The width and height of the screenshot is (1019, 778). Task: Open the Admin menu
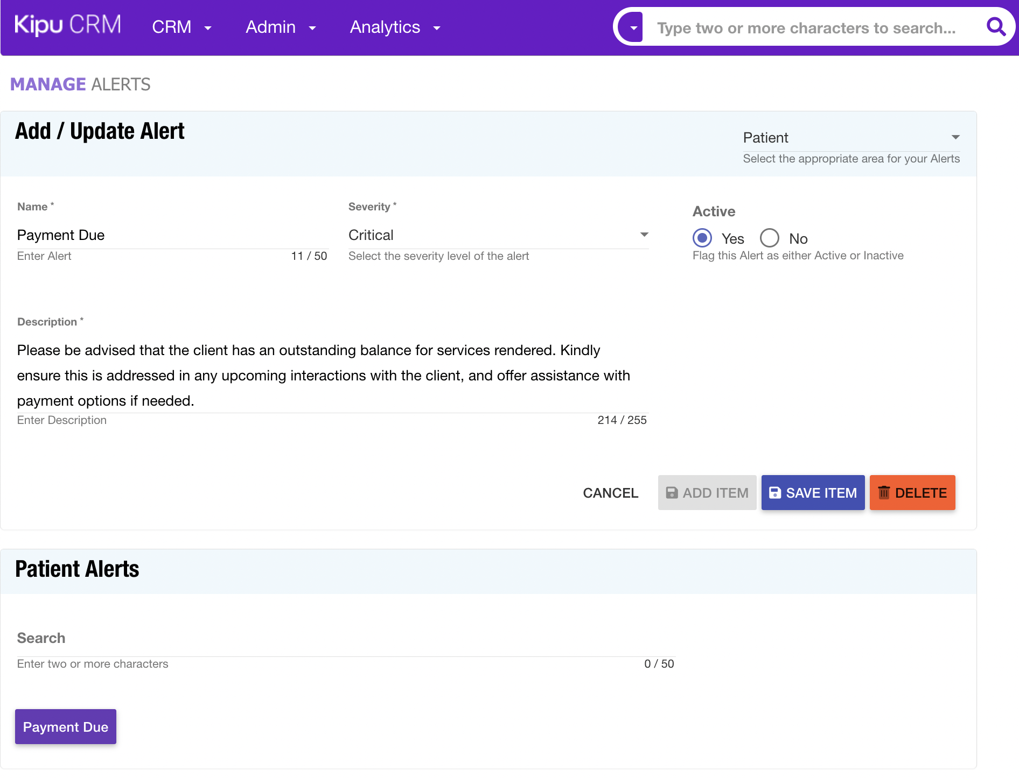pyautogui.click(x=280, y=27)
